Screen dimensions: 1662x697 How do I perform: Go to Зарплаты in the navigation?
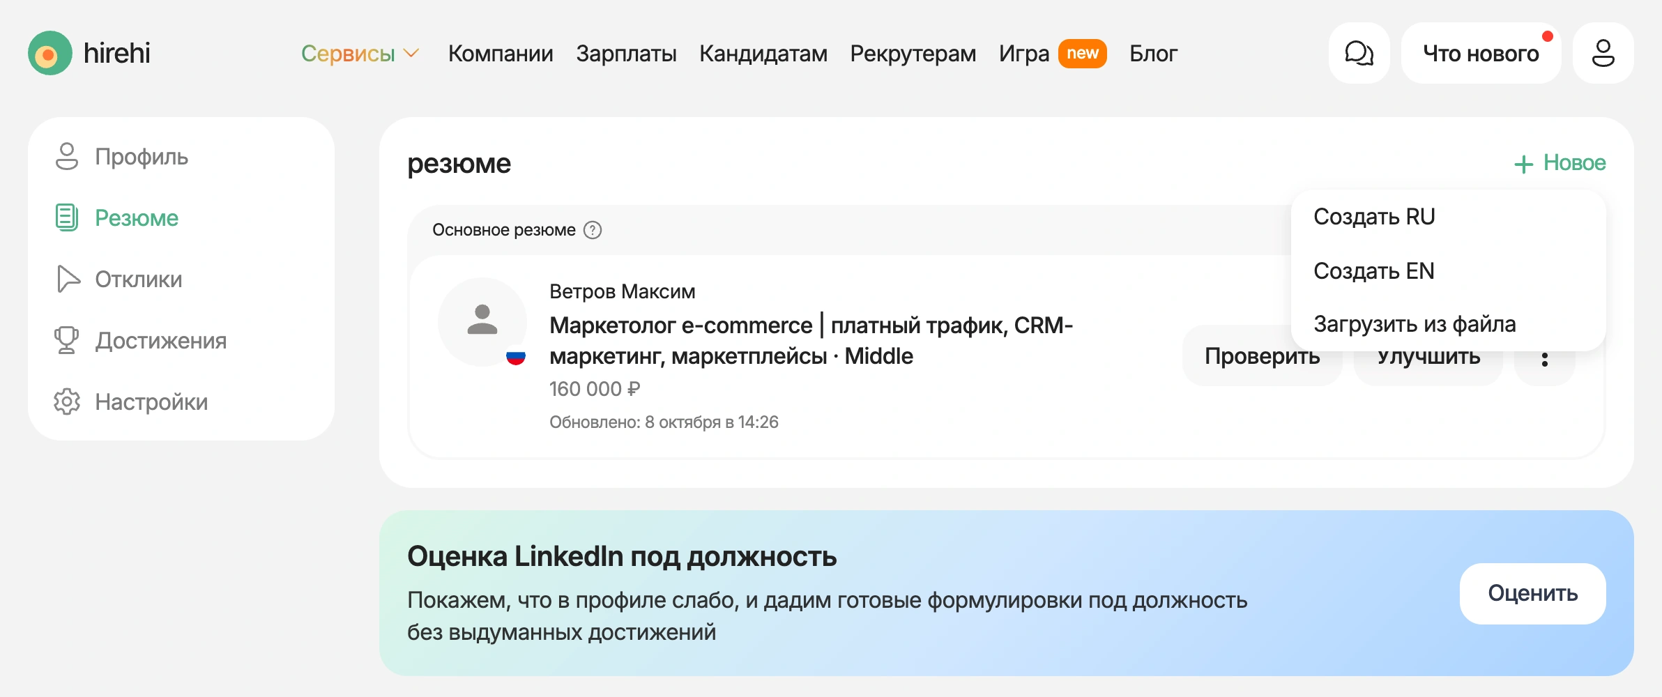click(x=626, y=53)
